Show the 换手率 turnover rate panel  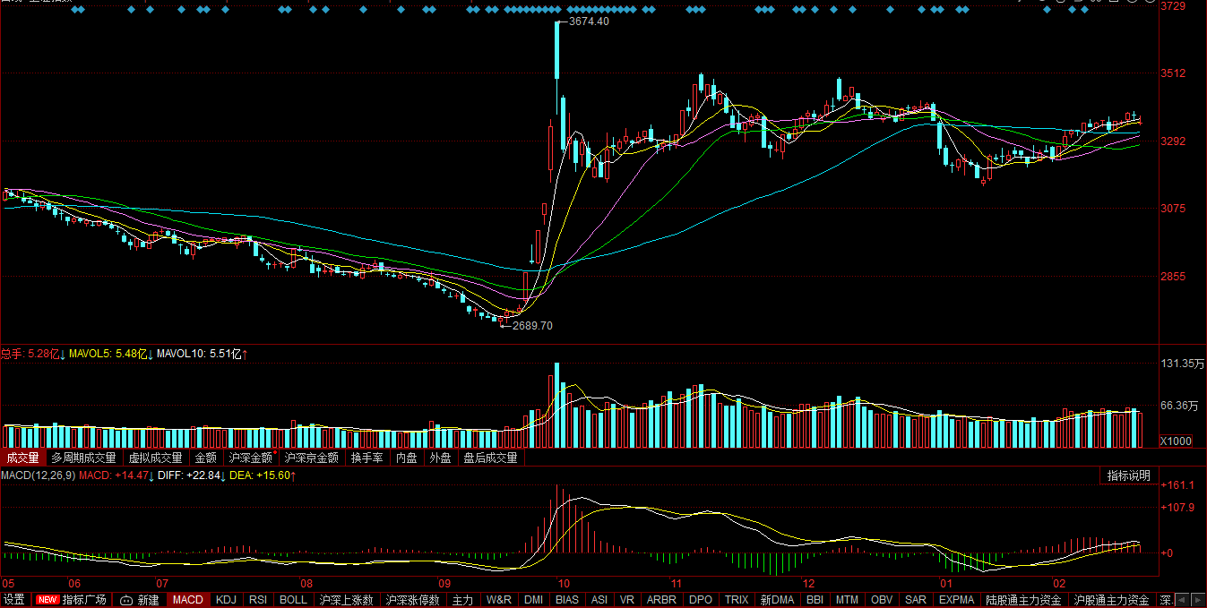coord(366,458)
